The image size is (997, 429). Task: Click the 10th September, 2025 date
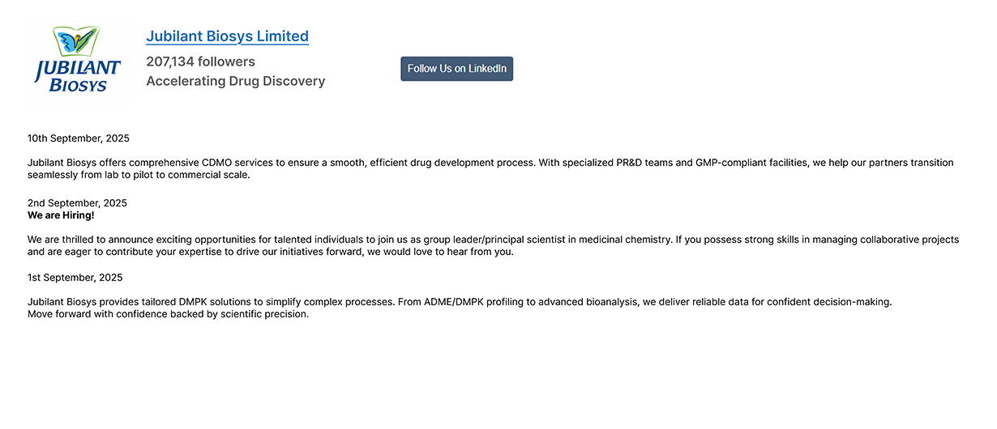point(79,138)
